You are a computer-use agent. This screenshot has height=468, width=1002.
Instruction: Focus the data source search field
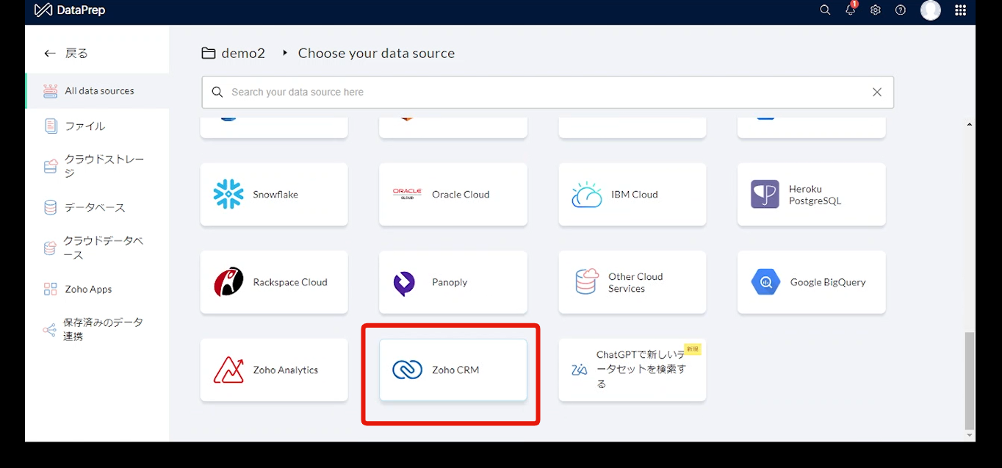(x=547, y=92)
